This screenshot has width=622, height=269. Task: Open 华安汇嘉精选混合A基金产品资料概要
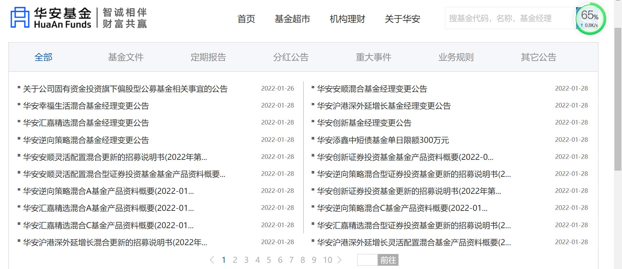108,208
